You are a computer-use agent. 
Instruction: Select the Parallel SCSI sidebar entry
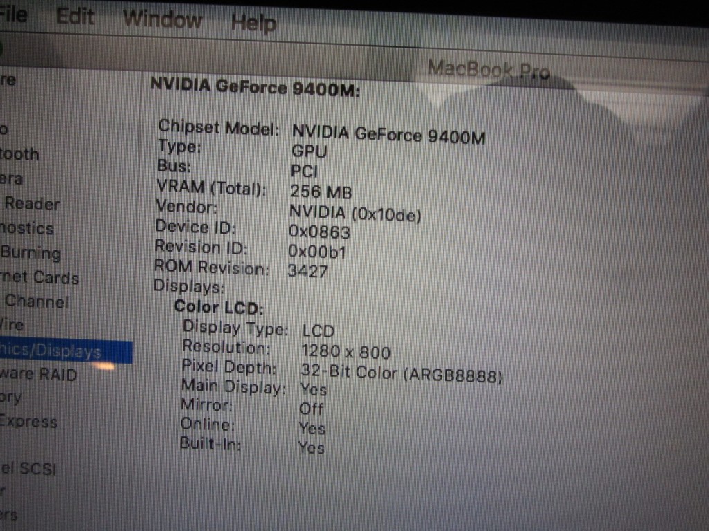[28, 468]
